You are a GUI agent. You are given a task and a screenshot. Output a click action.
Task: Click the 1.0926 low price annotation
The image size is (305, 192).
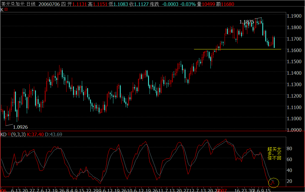point(21,127)
